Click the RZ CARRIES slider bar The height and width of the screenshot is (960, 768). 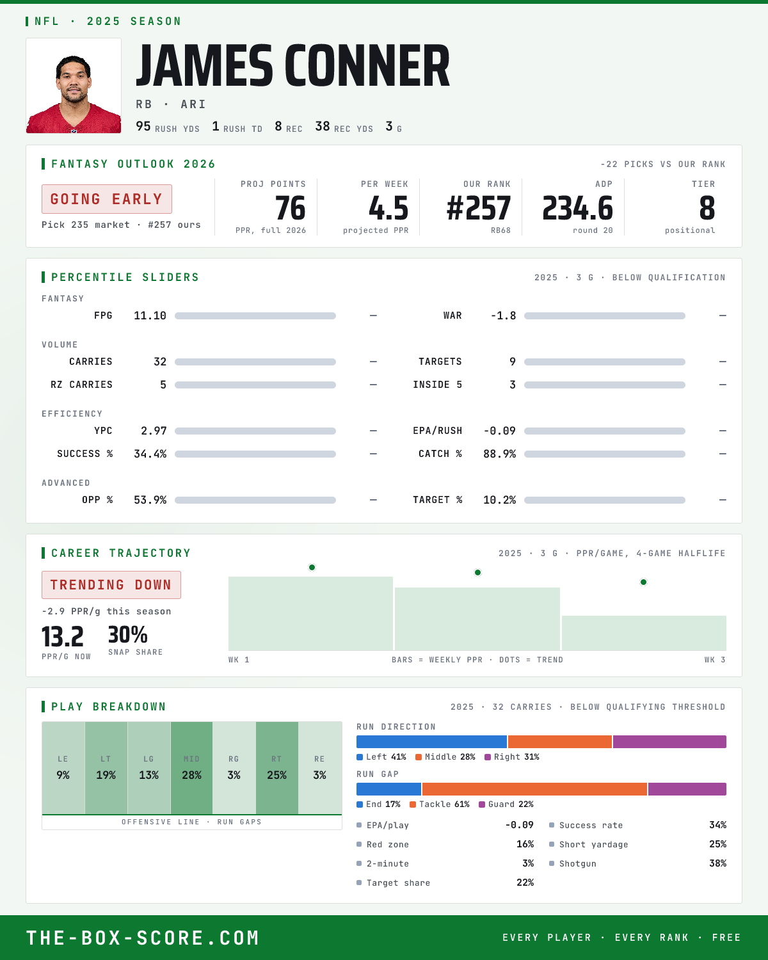click(x=255, y=385)
